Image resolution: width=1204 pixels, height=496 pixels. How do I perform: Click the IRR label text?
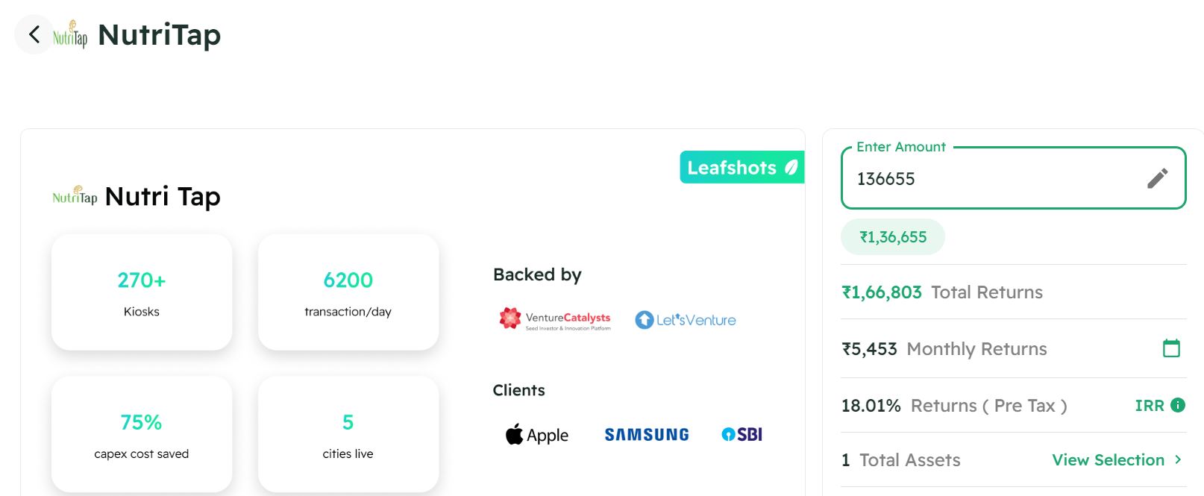[1150, 406]
